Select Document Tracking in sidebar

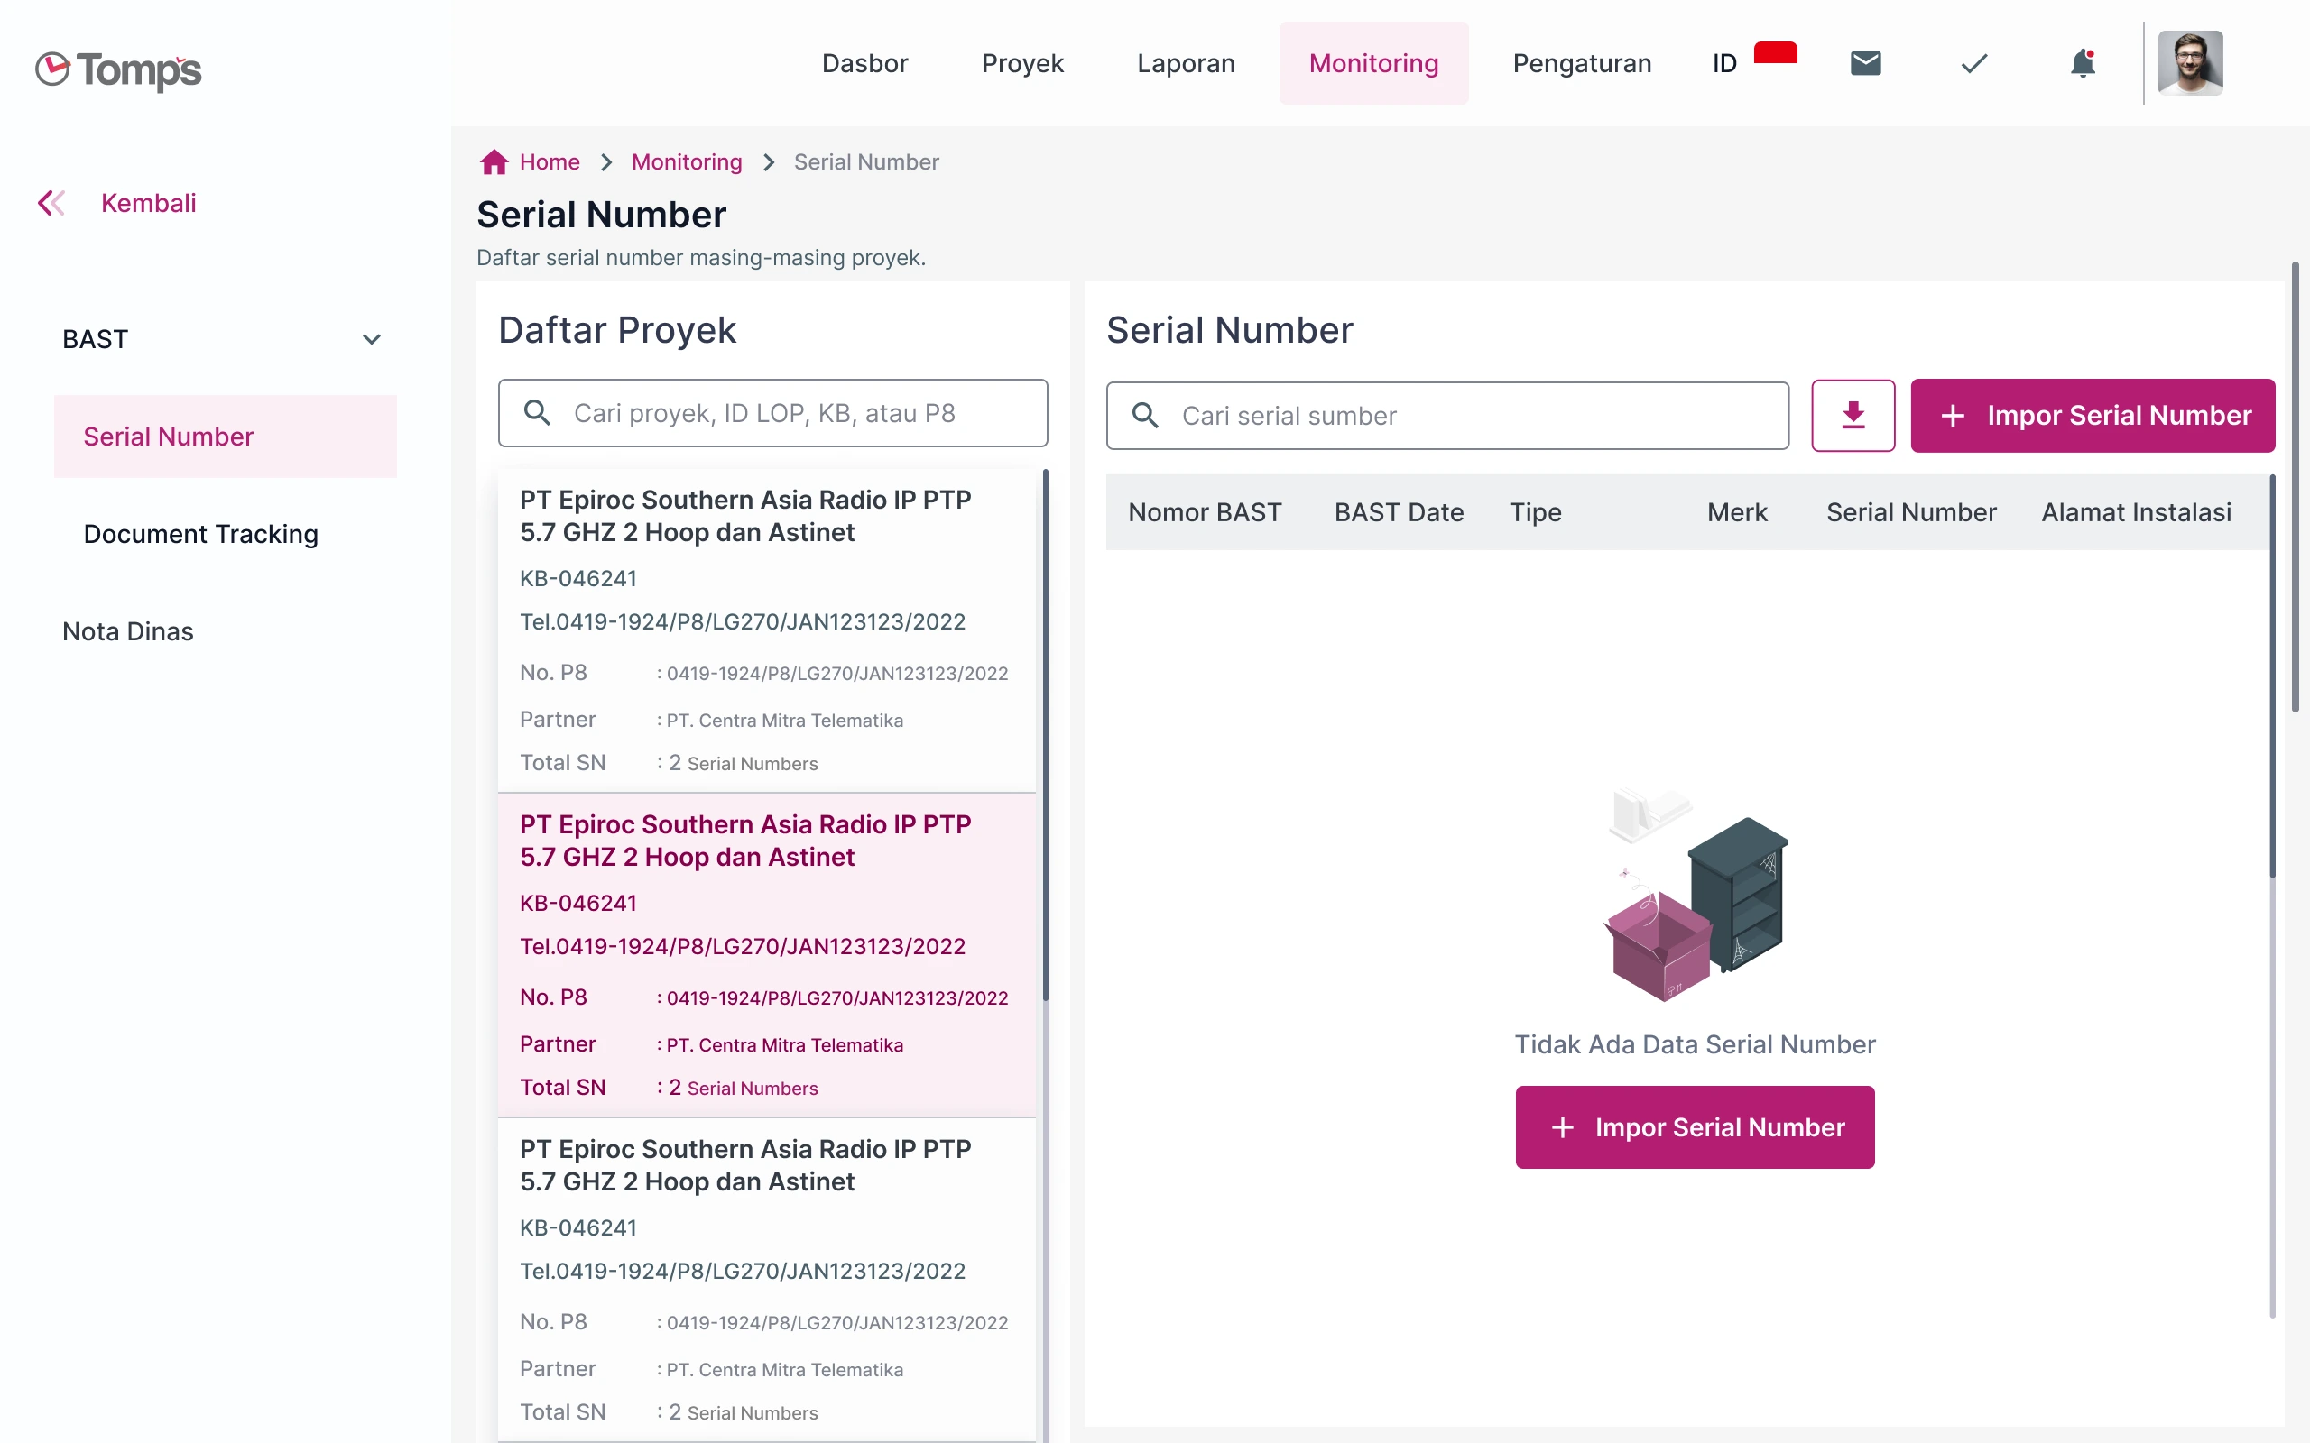(200, 534)
